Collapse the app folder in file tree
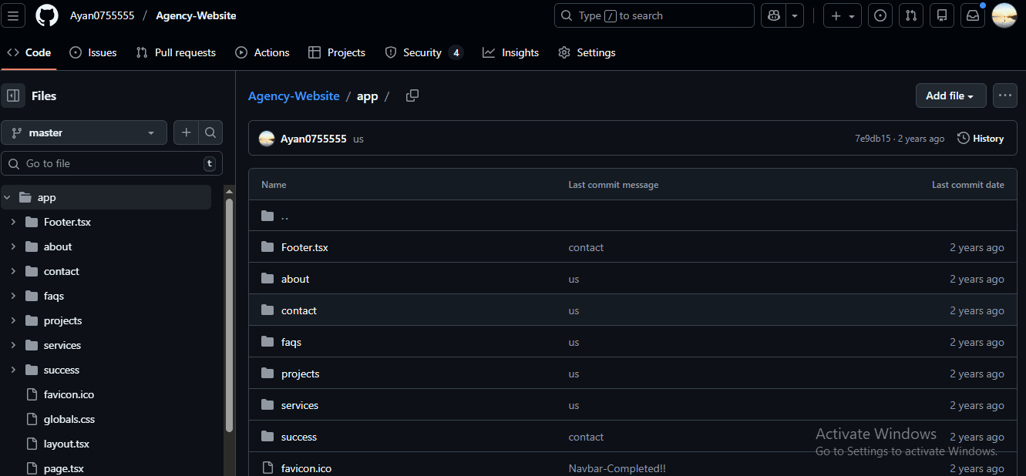 [7, 197]
